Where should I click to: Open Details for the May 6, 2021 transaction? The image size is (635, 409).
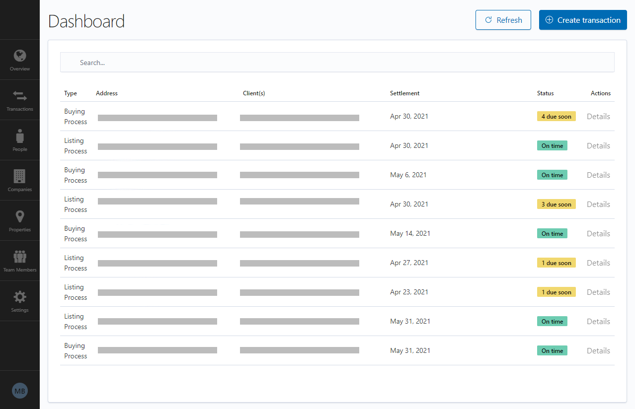pos(598,175)
